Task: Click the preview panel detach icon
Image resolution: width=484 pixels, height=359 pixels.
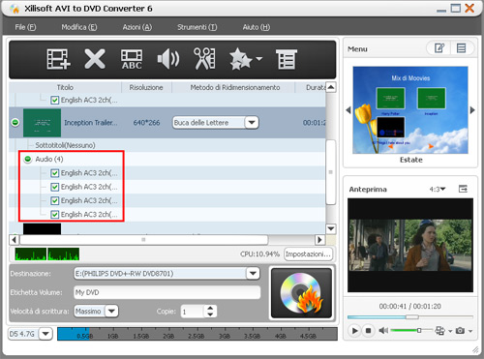Action: [x=463, y=189]
